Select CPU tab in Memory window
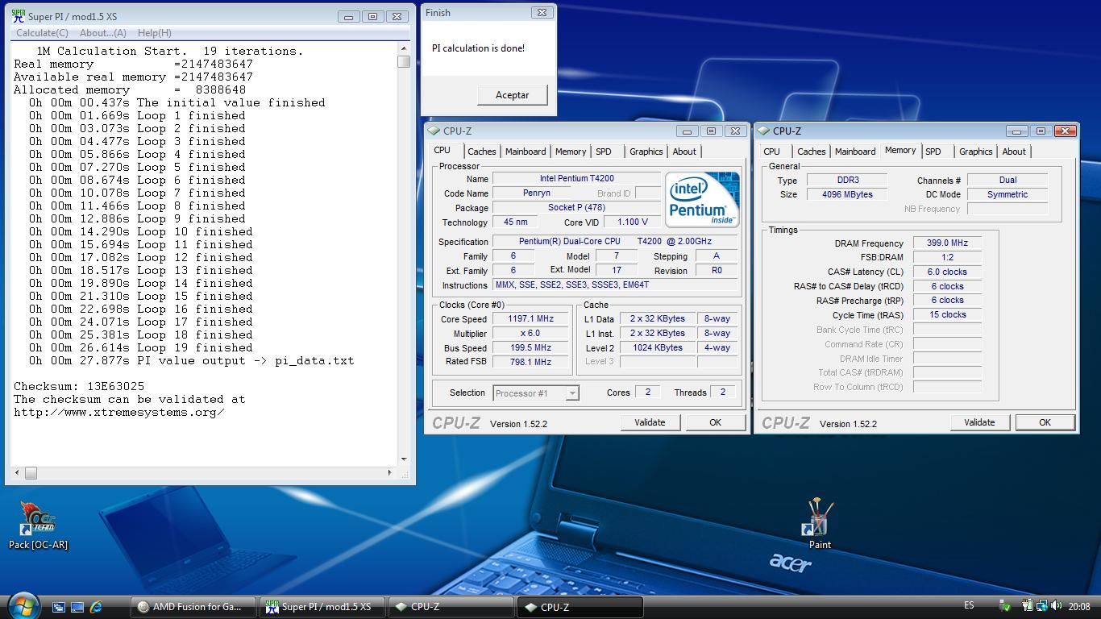Screen dimensions: 1101x619 point(771,152)
